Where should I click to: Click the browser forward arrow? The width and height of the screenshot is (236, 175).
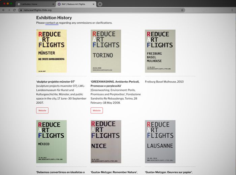[x=9, y=10]
